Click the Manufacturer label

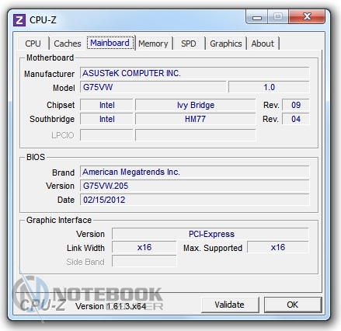click(x=50, y=74)
